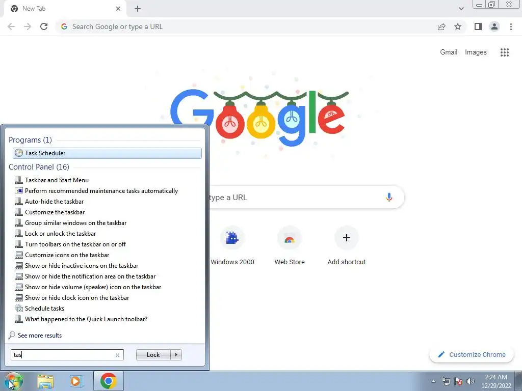
Task: Open the network tray icon
Action: pos(446,381)
